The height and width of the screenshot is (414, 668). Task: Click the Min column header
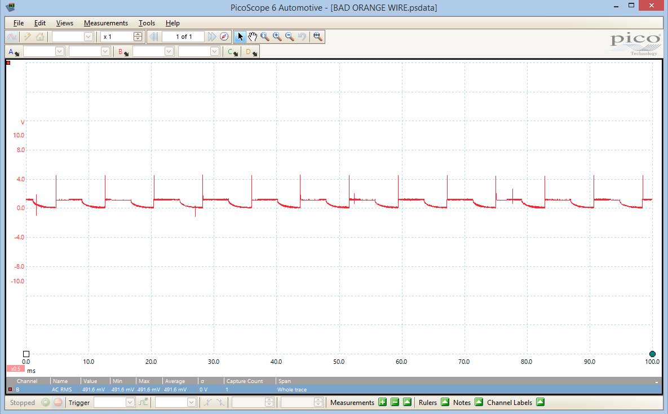[117, 381]
